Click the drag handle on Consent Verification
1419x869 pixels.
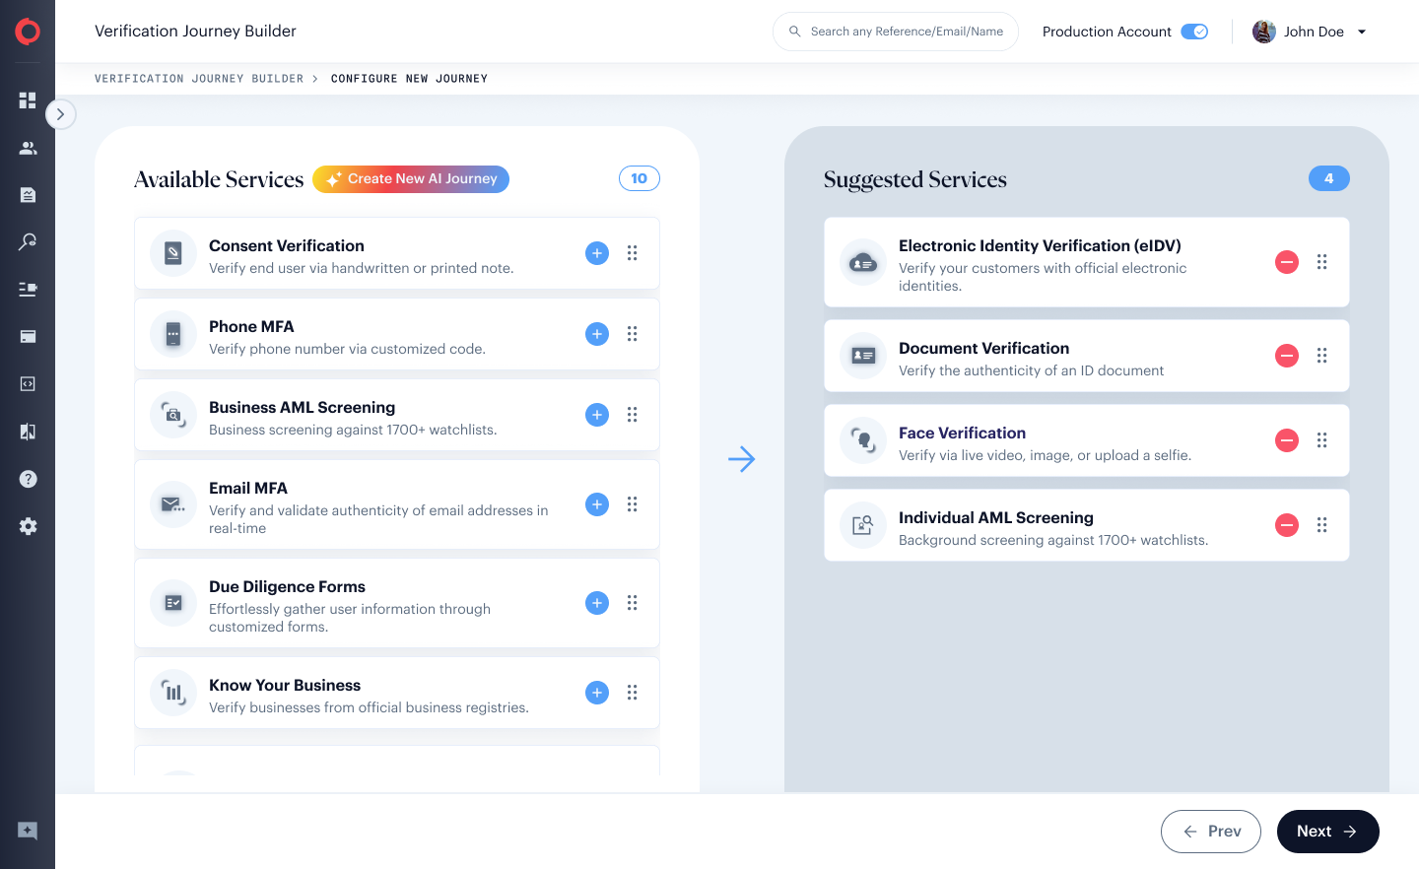[633, 253]
